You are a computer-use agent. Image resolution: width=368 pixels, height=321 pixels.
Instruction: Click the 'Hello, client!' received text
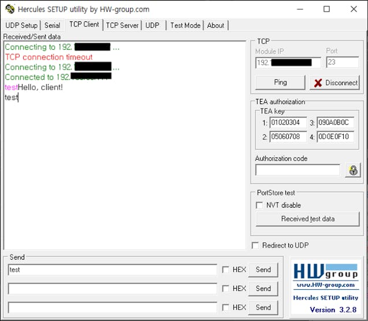click(40, 87)
